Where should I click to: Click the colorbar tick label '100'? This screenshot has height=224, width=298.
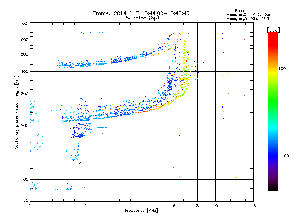tap(282, 69)
